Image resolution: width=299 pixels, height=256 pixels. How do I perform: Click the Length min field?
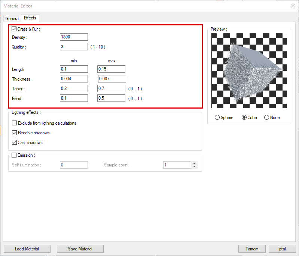(74, 69)
